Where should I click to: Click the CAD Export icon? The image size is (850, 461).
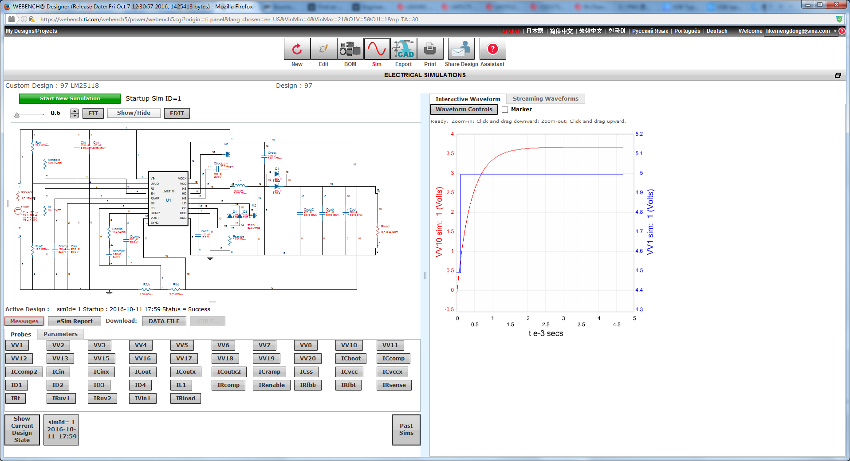(403, 49)
